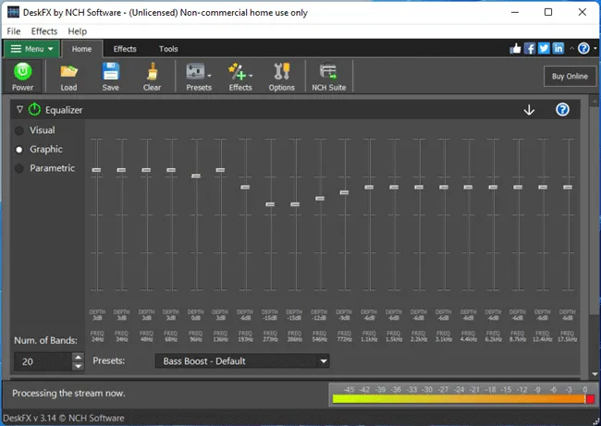Open the Help menu
Viewport: 601px width, 426px height.
78,31
